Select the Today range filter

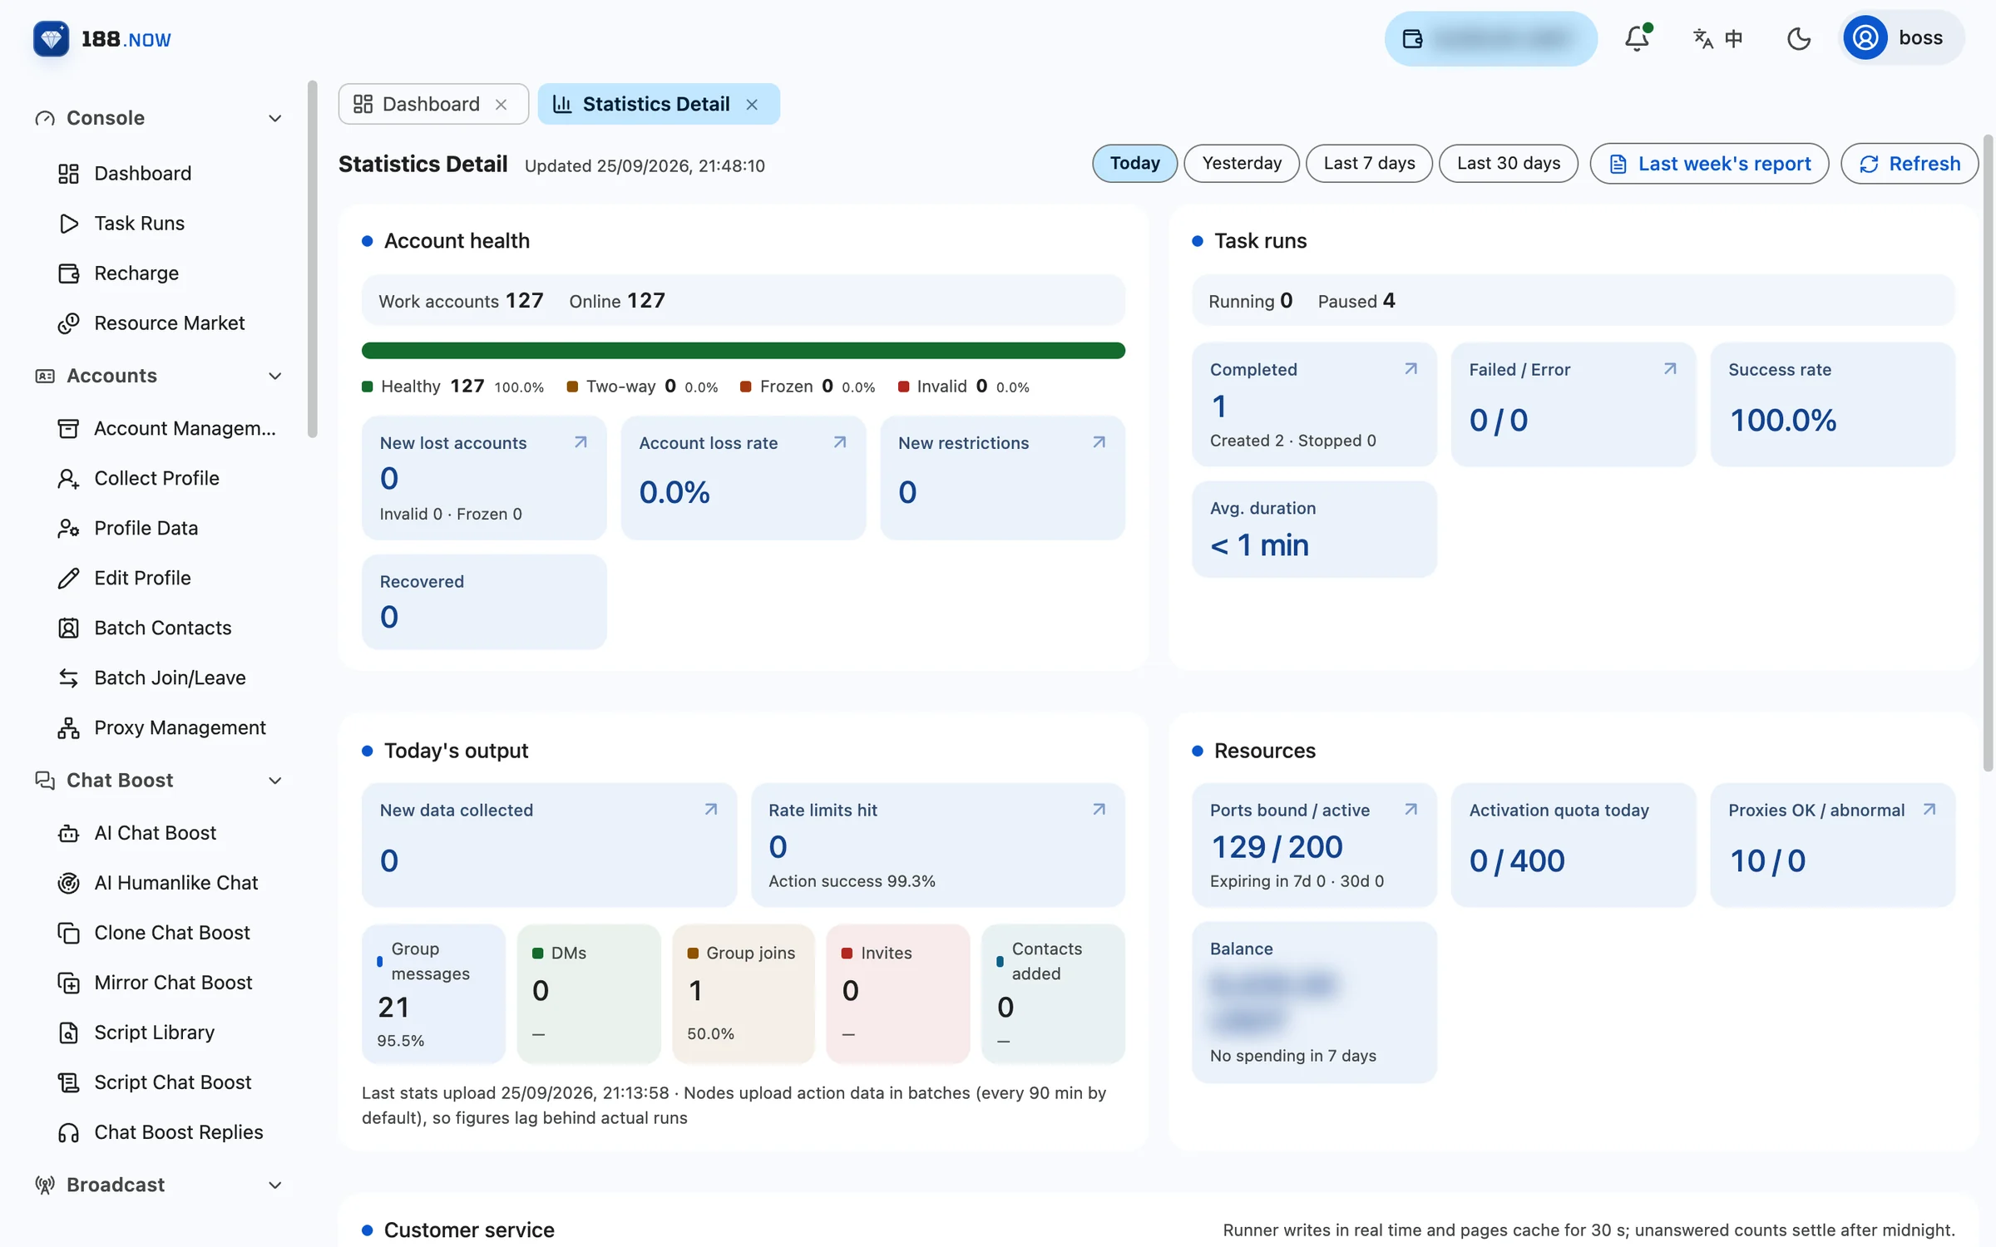[x=1134, y=163]
